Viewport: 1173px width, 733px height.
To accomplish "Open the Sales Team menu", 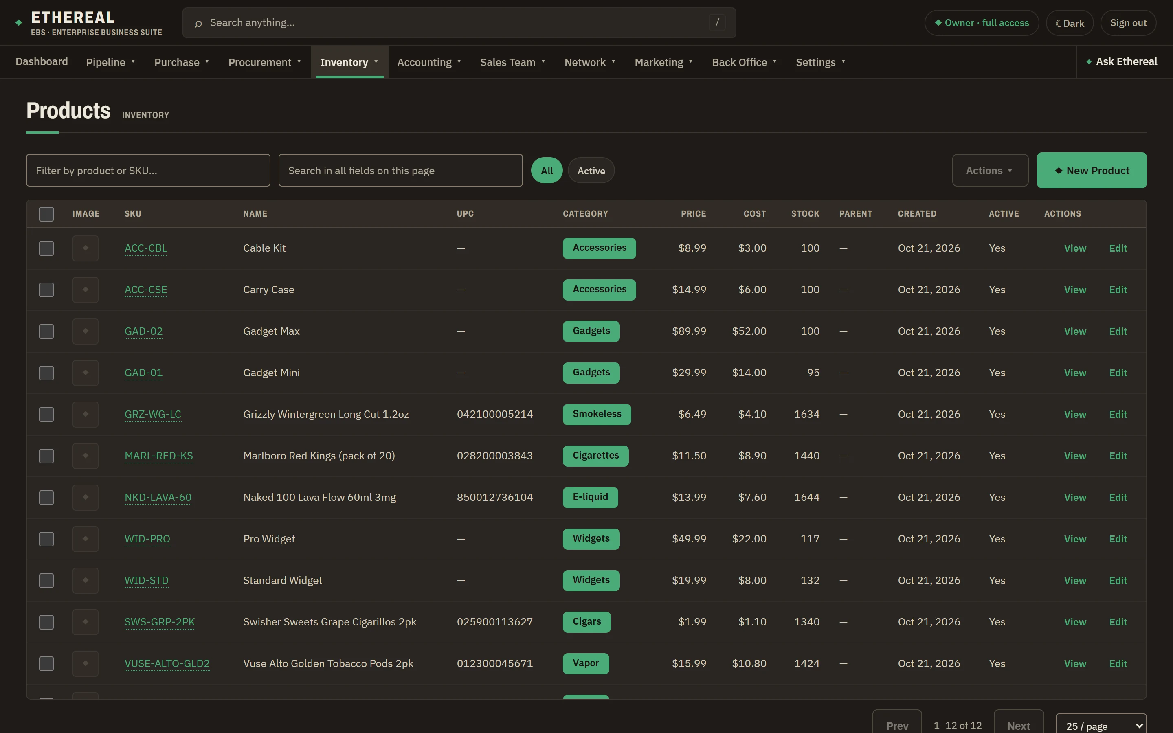I will [512, 62].
